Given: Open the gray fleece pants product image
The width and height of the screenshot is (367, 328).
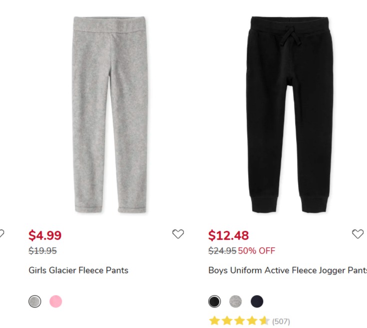Looking at the screenshot, I should point(109,115).
